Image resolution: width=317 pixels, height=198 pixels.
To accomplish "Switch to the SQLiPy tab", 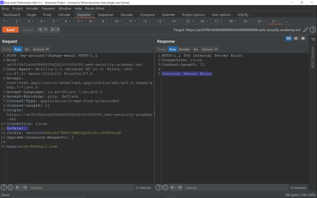I will (243, 15).
